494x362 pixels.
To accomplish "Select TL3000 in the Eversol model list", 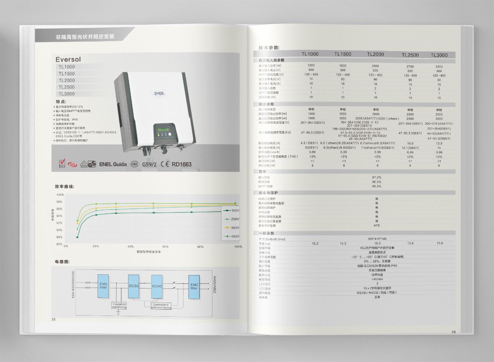I will click(x=67, y=94).
